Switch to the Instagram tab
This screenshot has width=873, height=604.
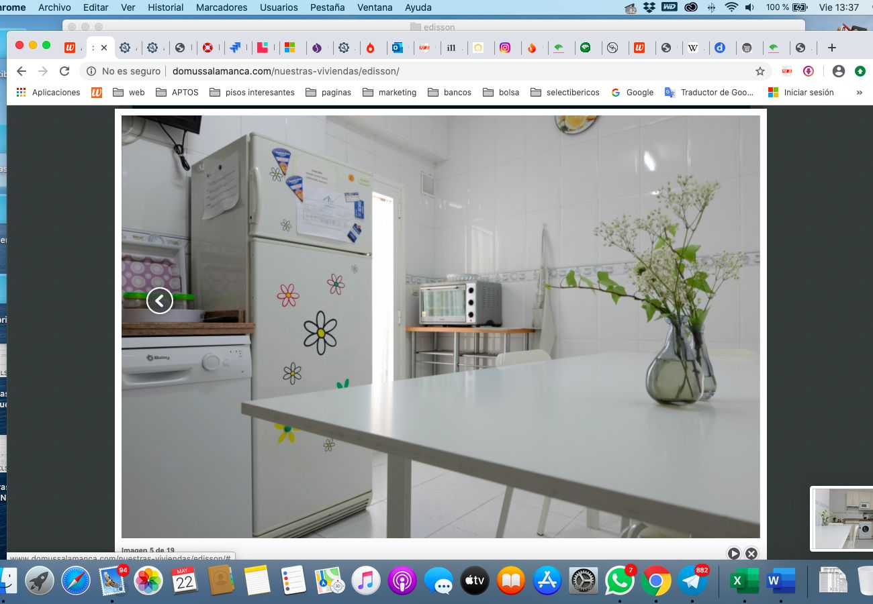tap(505, 48)
